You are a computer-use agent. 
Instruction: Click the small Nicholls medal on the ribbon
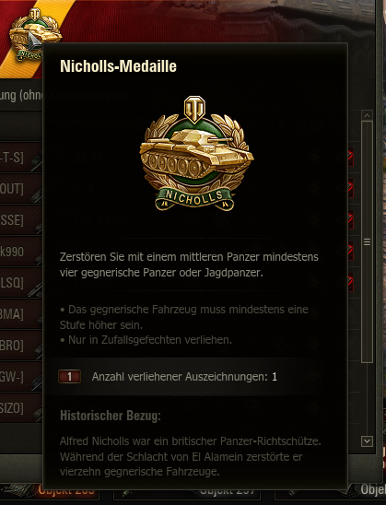point(35,34)
